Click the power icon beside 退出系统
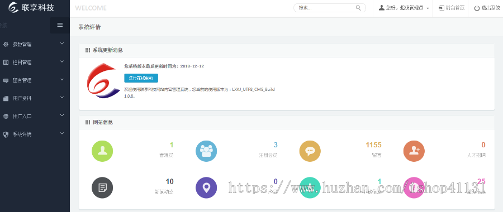Image resolution: width=503 pixels, height=212 pixels. pos(477,8)
